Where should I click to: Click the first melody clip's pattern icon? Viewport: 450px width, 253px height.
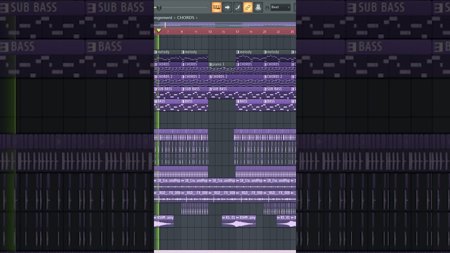point(155,52)
